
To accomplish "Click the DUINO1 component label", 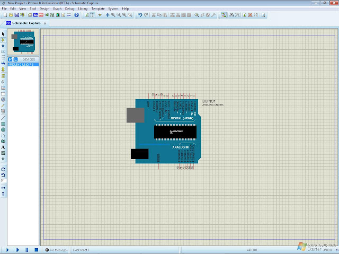I will tap(209, 101).
